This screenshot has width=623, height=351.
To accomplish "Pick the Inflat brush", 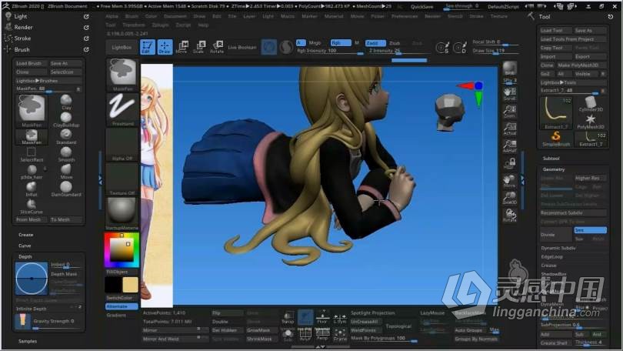I will [x=32, y=189].
